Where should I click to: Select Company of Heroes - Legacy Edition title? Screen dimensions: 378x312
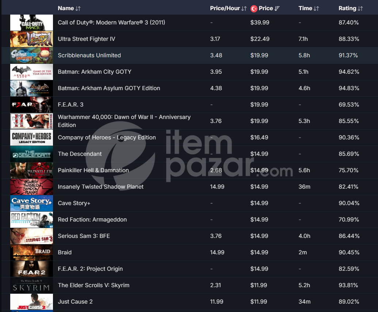107,137
